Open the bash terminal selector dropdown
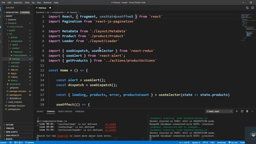This screenshot has height=144, width=256. [219, 111]
